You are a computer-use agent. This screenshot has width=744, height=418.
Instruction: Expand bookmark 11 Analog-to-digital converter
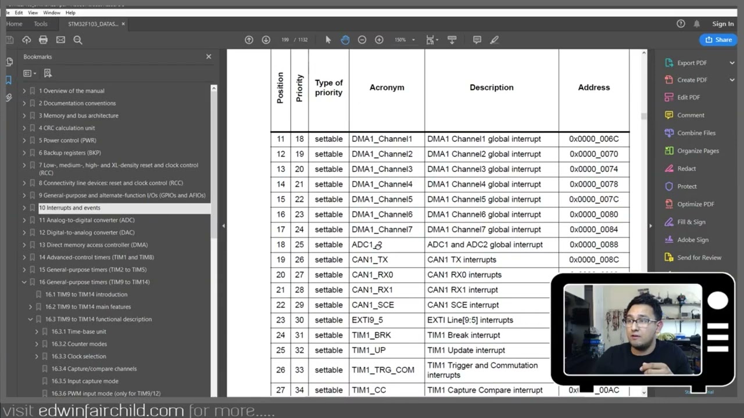pos(24,221)
